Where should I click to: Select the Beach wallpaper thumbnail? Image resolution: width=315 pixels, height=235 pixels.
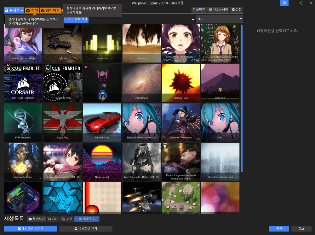click(x=141, y=44)
